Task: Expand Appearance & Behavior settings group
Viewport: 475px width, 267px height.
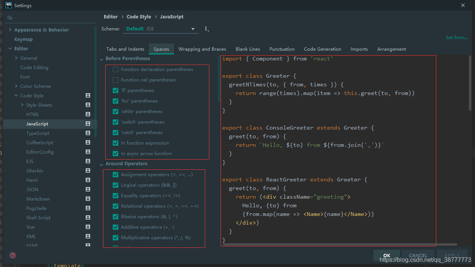Action: click(10, 30)
